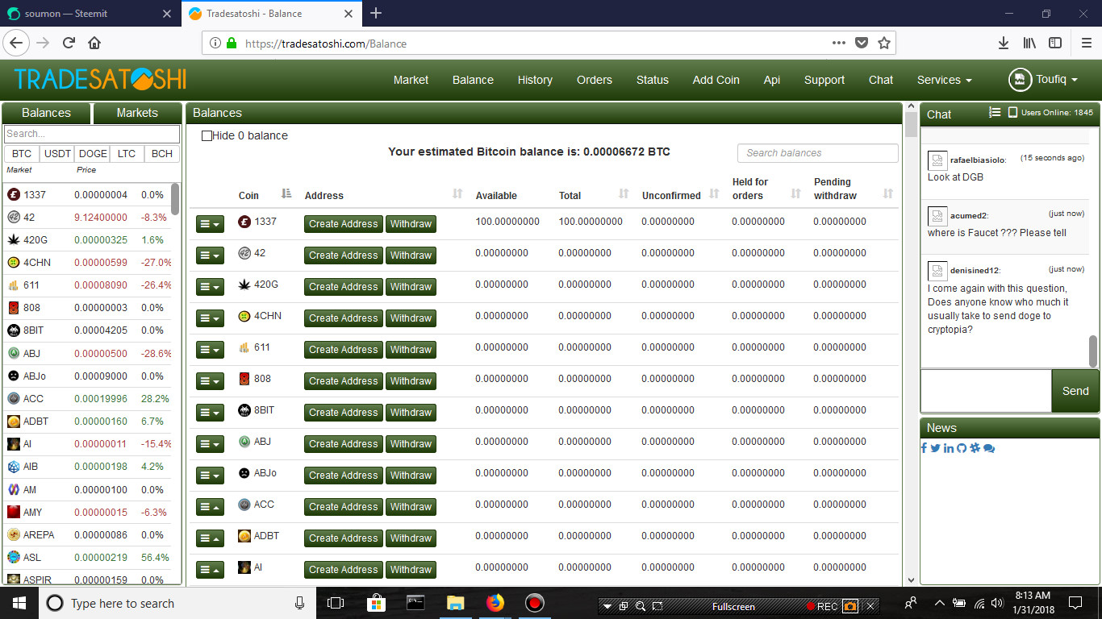
Task: Focus the Search balances input field
Action: 817,153
